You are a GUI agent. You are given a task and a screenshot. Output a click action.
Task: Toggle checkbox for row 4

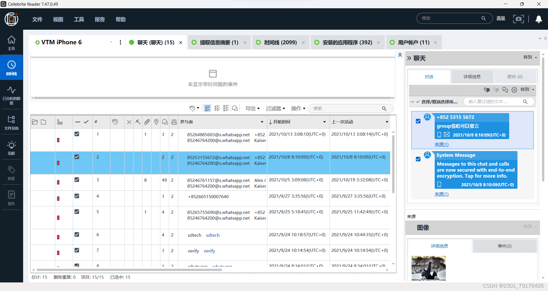77,196
